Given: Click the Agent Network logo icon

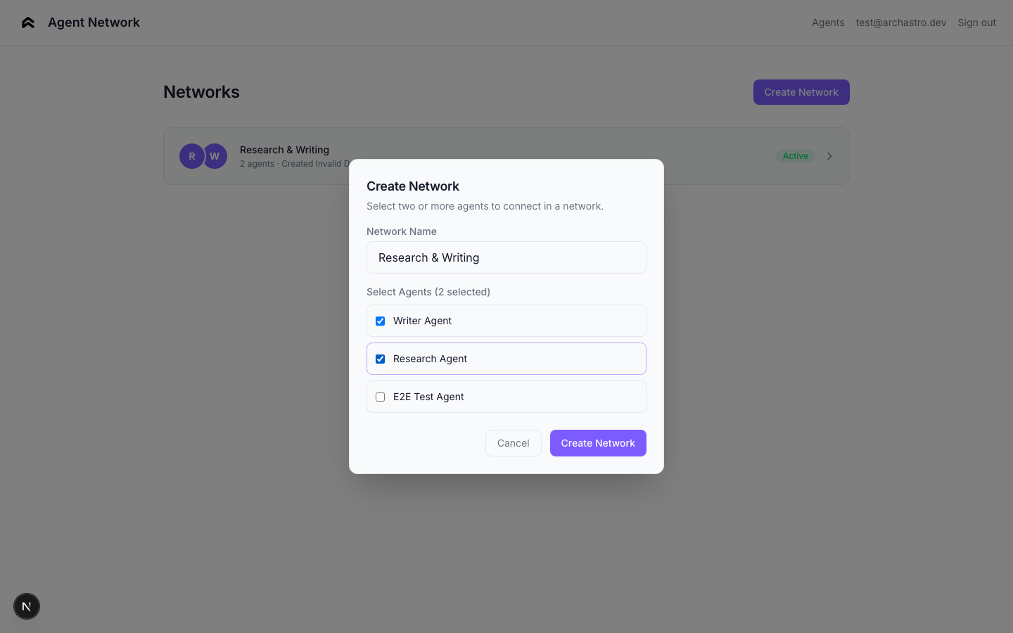Looking at the screenshot, I should point(28,23).
